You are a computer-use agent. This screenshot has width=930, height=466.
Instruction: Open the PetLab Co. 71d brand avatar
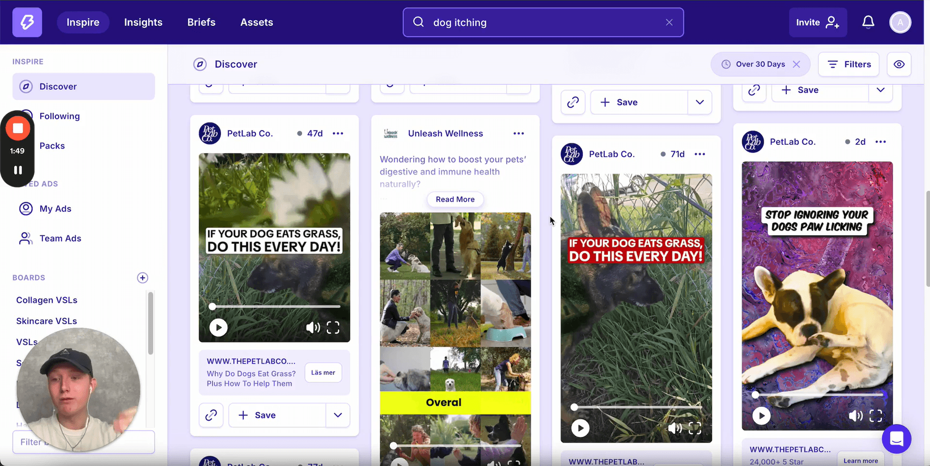[572, 154]
